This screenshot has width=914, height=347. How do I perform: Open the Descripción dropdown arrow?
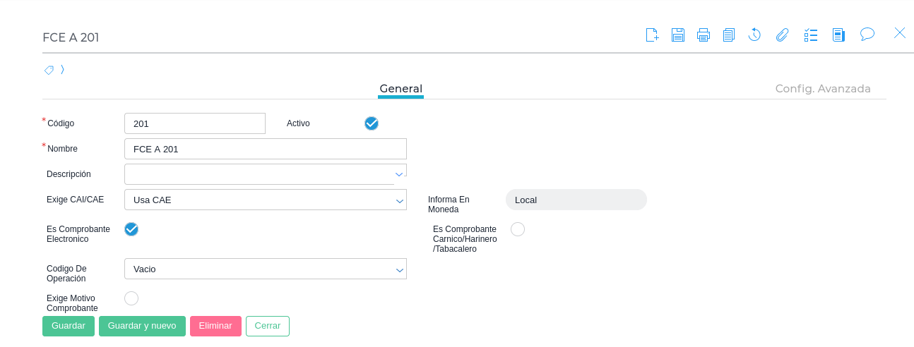coord(399,173)
